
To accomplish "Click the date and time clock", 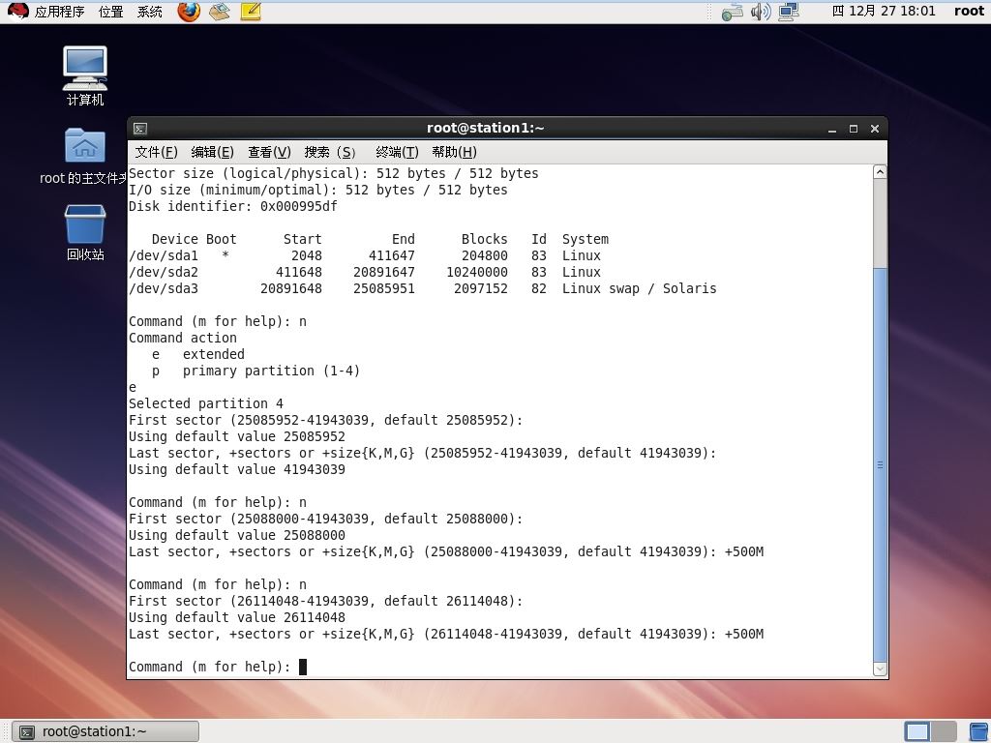I will pyautogui.click(x=883, y=12).
